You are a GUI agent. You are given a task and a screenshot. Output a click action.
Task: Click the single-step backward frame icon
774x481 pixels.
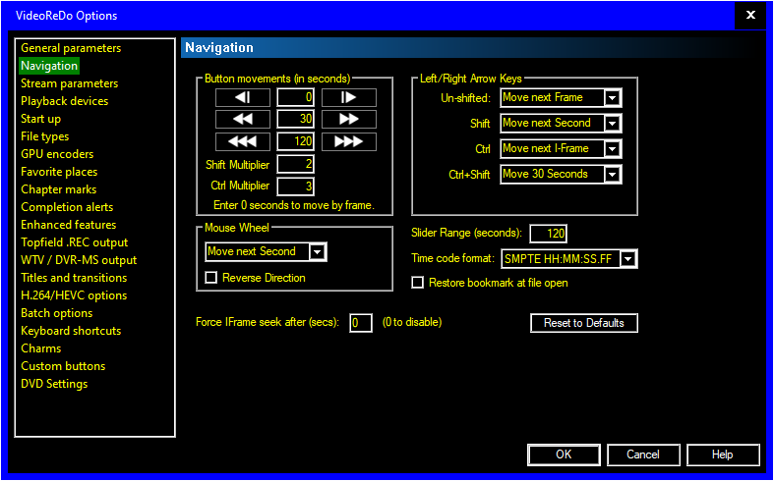242,97
